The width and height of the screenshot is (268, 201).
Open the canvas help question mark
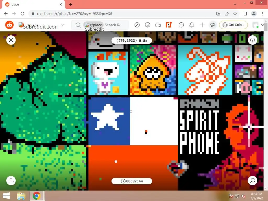pos(253,40)
